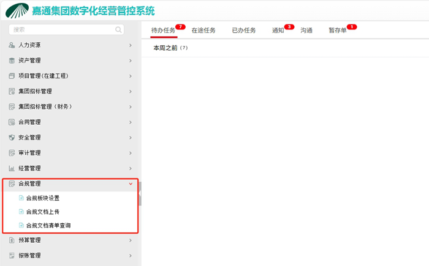
Task: Click the 安全管理 shield icon
Action: click(12, 138)
